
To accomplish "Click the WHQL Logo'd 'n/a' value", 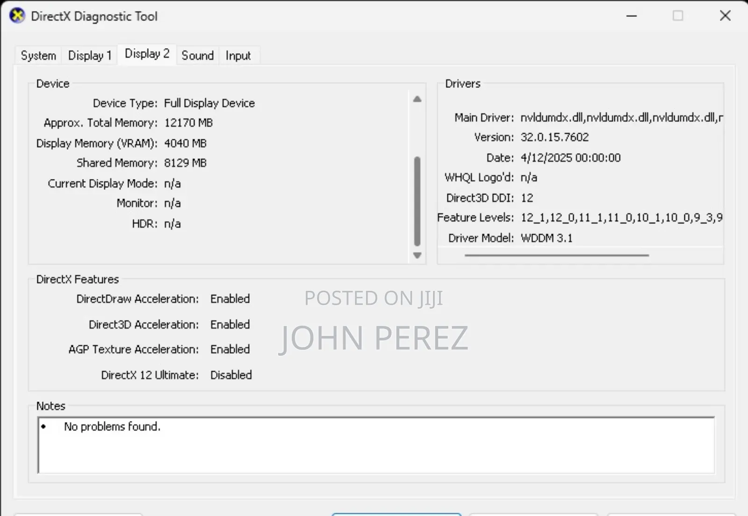I will click(x=529, y=178).
